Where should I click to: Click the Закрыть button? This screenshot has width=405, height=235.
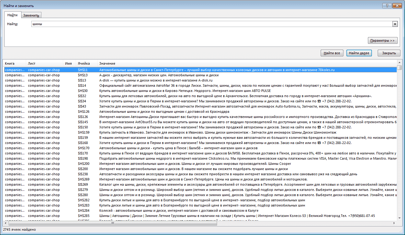[389, 53]
